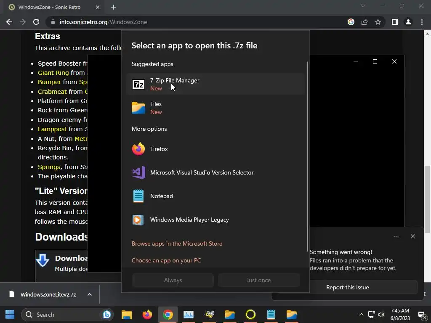Screen dimensions: 431x323
Task: Open the Google icon in address bar
Action: tap(351, 22)
